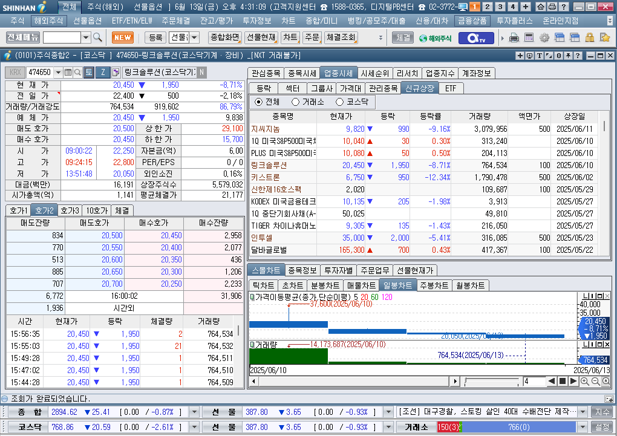Image resolution: width=617 pixels, height=436 pixels.
Task: Click the 'N' toggle beside stock name
Action: tap(201, 72)
